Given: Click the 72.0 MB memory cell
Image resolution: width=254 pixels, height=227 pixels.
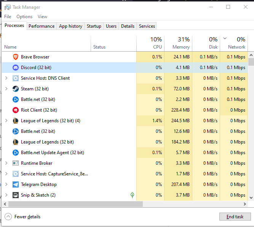Looking at the screenshot, I should [x=178, y=89].
